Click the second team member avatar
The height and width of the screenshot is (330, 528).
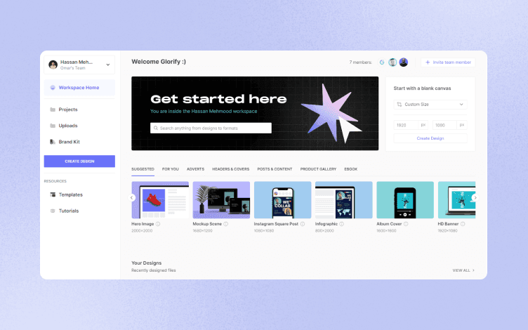point(392,62)
